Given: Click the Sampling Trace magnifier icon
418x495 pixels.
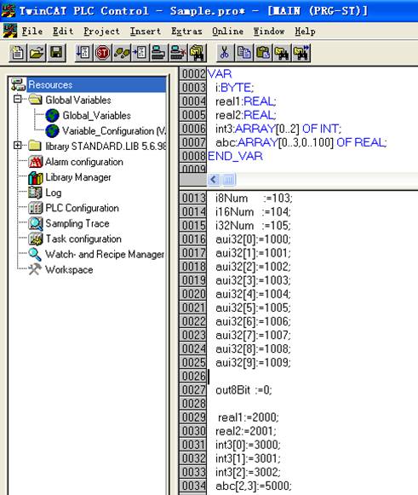Looking at the screenshot, I should tap(36, 223).
